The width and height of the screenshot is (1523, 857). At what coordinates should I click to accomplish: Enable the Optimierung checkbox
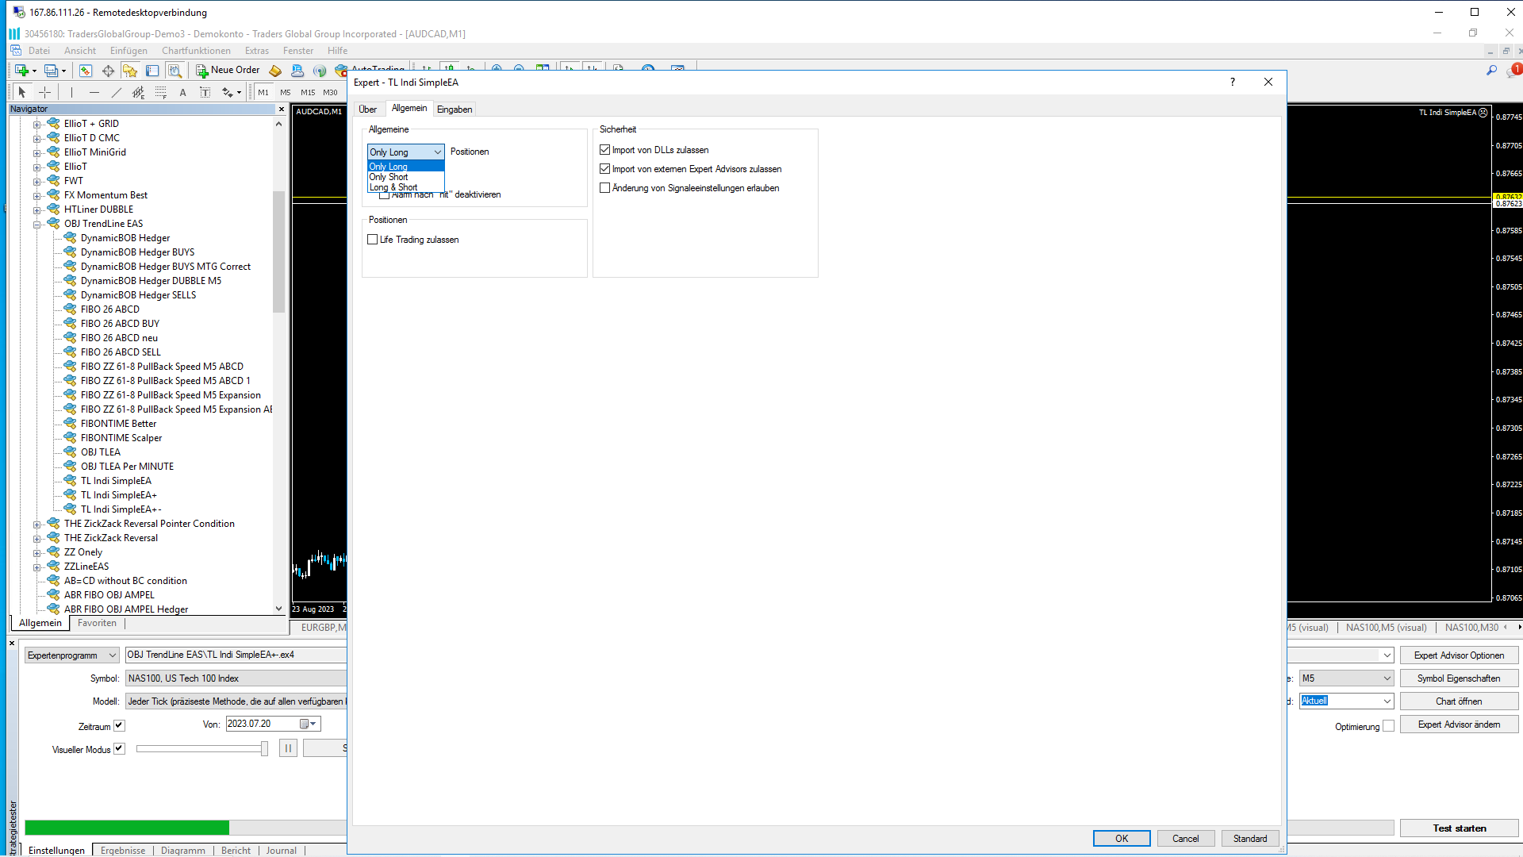pos(1388,726)
